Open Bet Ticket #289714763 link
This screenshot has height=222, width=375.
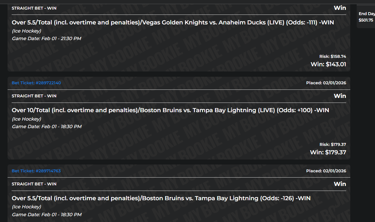36,171
